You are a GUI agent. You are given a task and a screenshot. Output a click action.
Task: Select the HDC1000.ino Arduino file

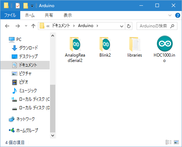(x=164, y=49)
